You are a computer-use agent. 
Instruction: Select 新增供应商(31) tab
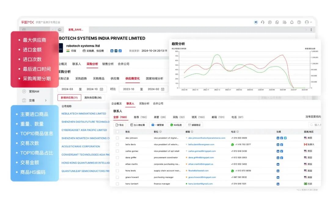click(69, 98)
